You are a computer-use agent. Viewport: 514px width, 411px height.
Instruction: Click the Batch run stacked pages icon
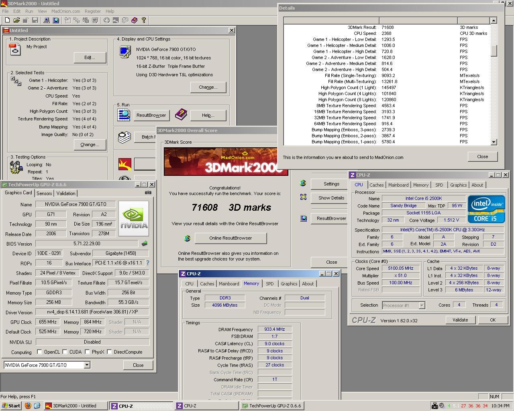click(124, 137)
